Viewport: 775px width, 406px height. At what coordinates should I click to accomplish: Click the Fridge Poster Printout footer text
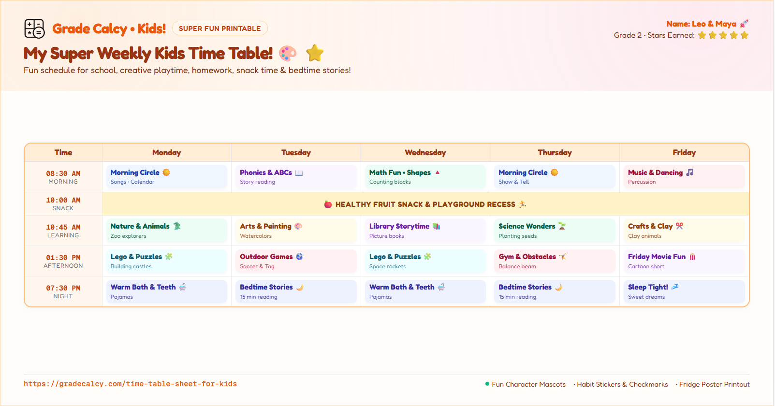coord(715,385)
